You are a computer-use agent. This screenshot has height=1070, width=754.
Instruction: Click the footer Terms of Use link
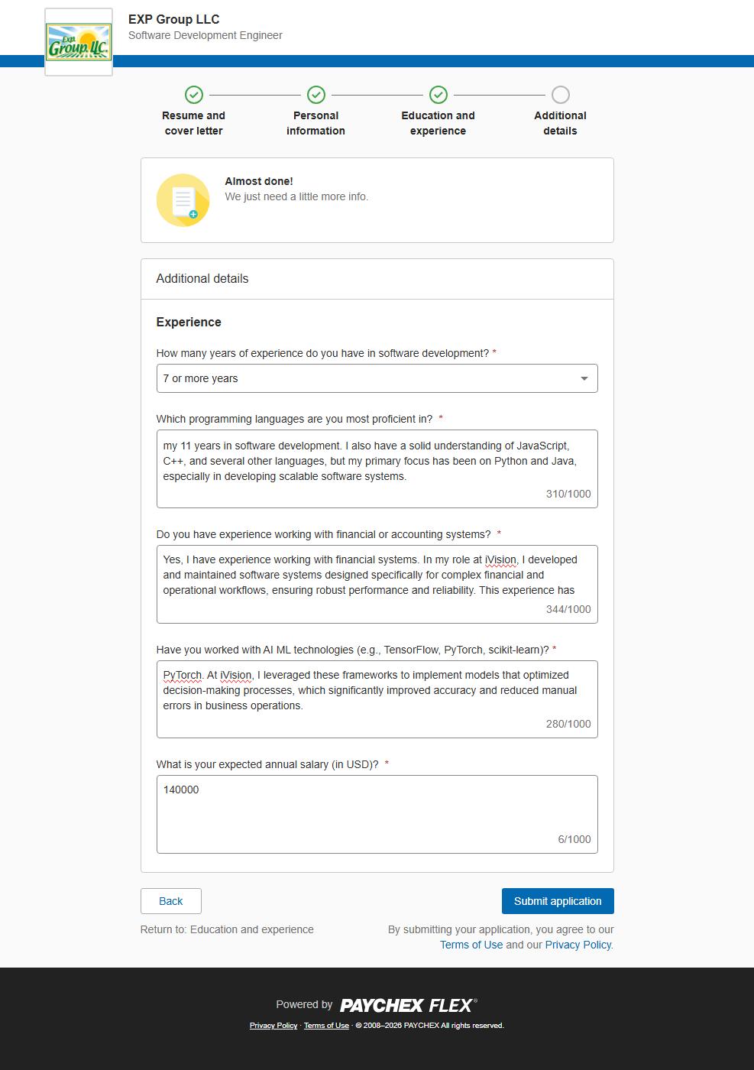tap(326, 1026)
